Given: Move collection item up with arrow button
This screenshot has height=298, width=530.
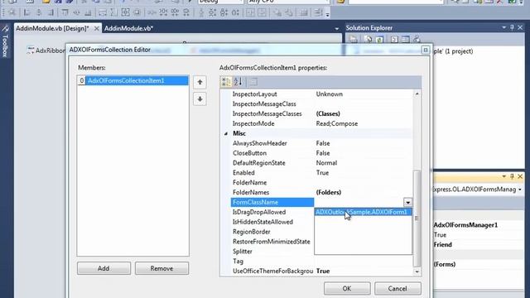Looking at the screenshot, I should coord(200,82).
